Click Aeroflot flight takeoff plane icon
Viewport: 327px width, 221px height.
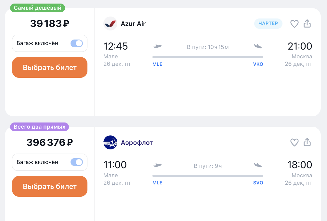point(157,165)
